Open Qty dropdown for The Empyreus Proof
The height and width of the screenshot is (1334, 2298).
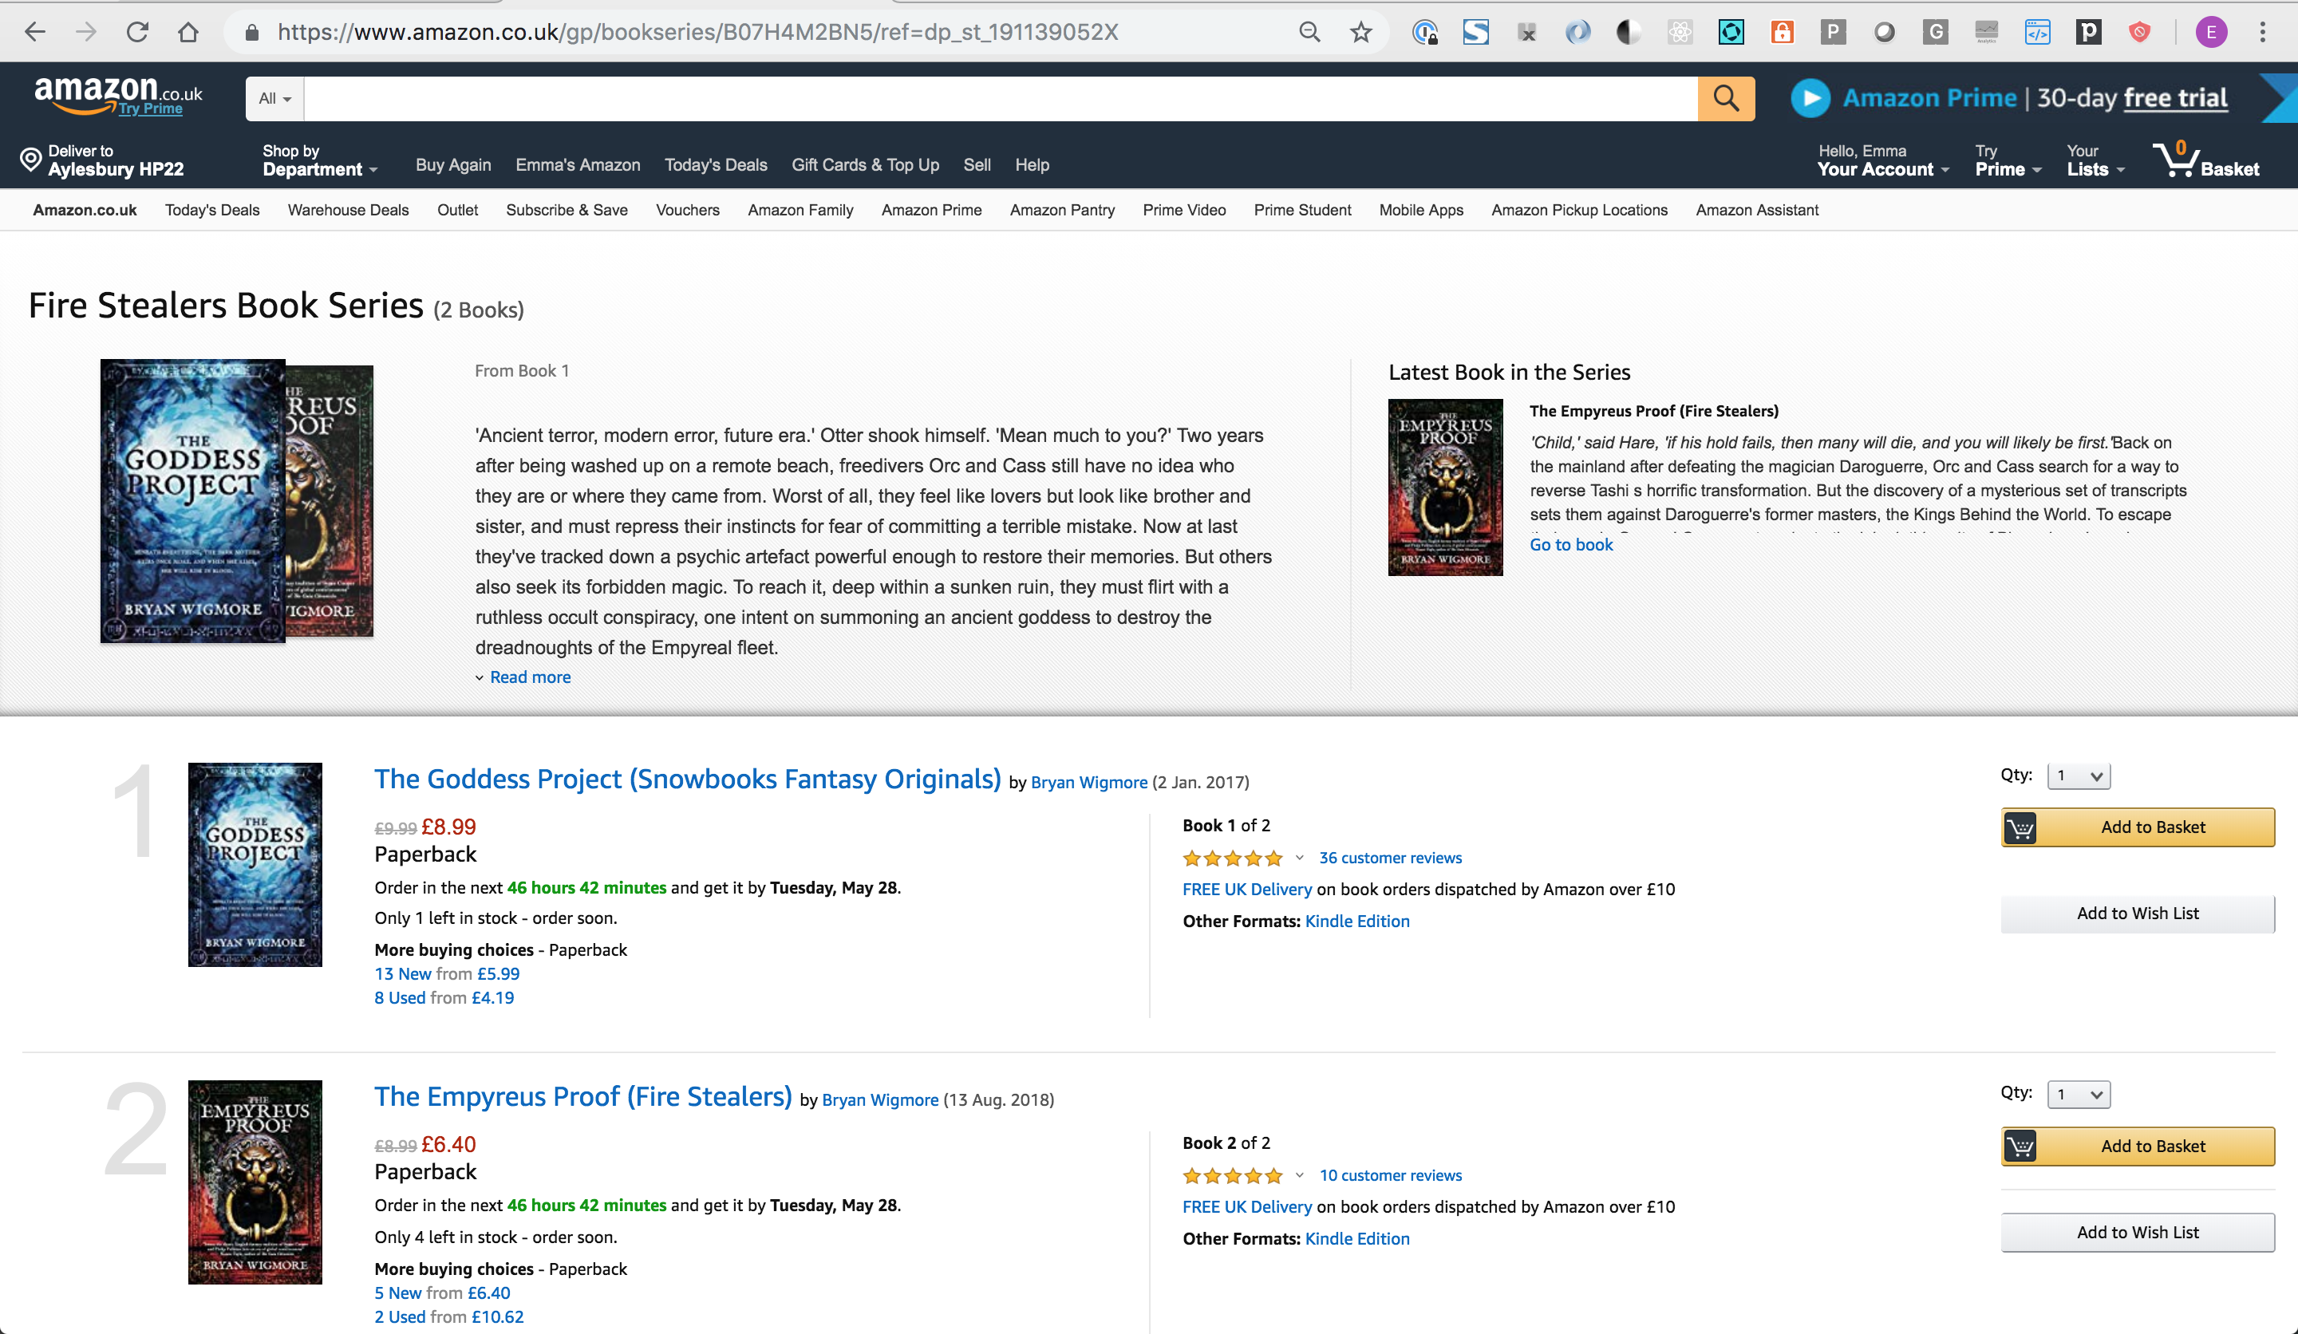pyautogui.click(x=2079, y=1094)
